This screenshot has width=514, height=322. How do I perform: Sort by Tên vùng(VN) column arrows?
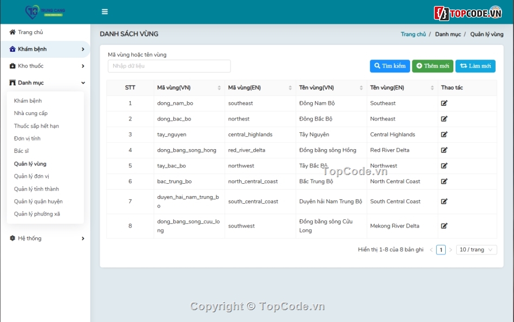(x=361, y=88)
